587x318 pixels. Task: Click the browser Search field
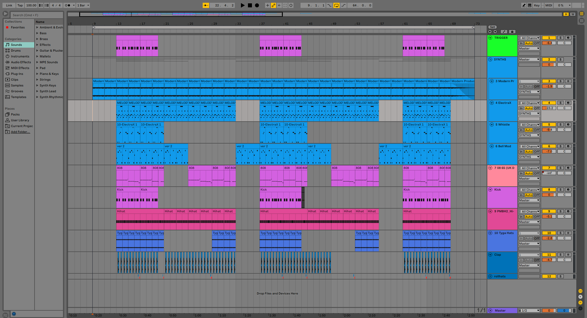[x=37, y=15]
